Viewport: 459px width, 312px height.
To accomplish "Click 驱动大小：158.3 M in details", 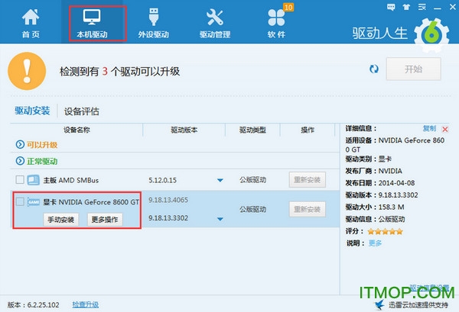I will coord(375,207).
